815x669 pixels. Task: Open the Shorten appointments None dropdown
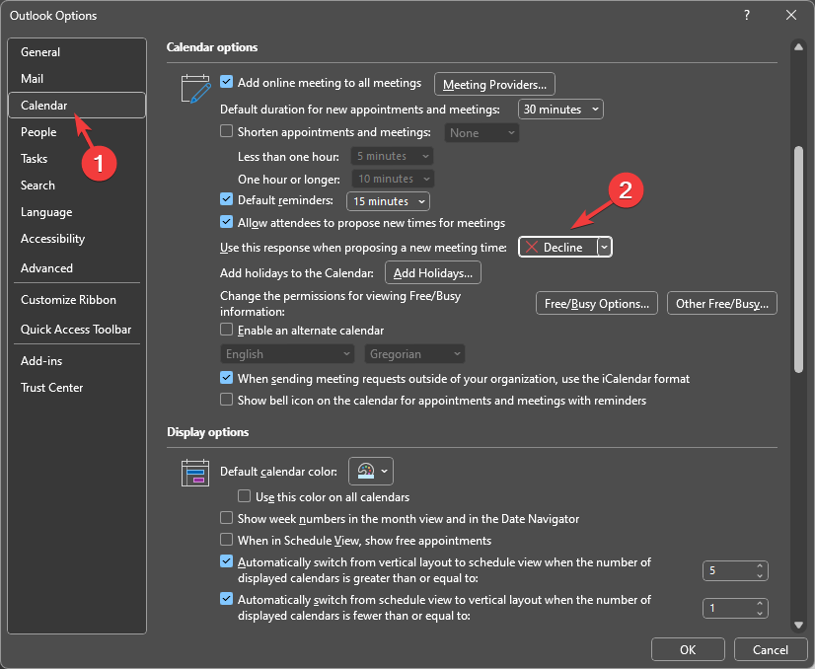pos(482,133)
